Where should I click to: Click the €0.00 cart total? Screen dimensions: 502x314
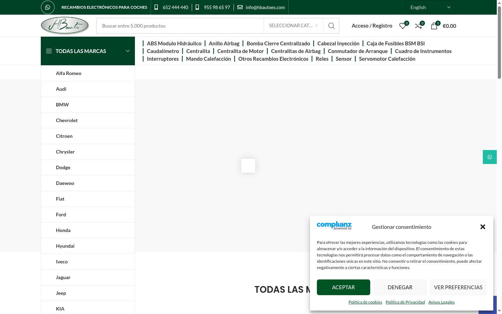click(x=449, y=26)
